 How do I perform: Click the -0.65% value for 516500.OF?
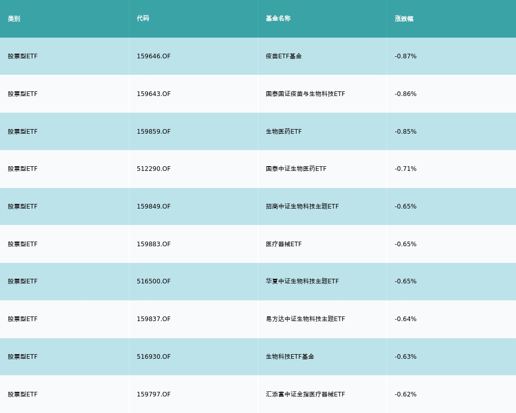click(x=406, y=281)
